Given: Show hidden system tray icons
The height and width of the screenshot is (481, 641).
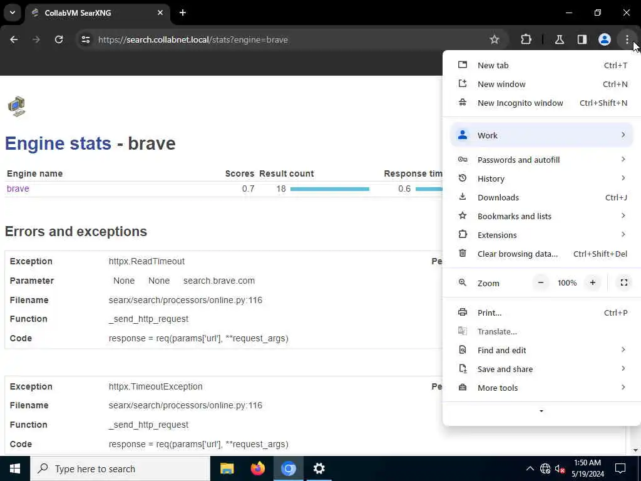Looking at the screenshot, I should tap(530, 468).
